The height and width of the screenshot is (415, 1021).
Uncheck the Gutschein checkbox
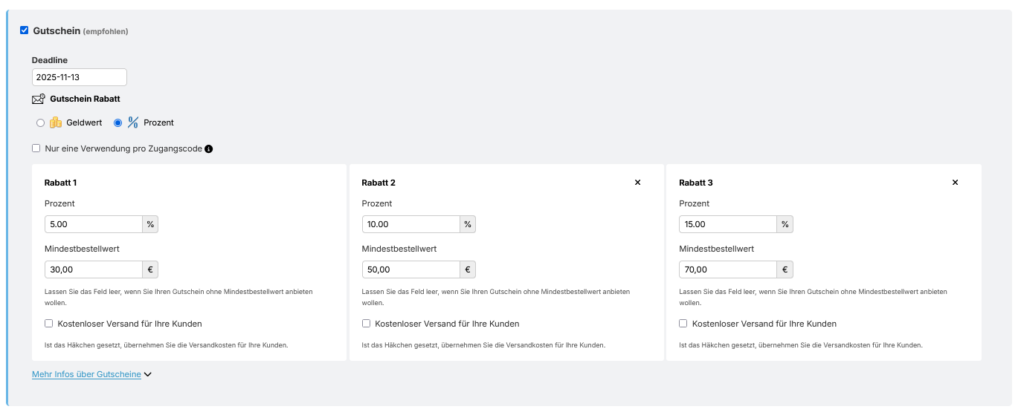pos(25,30)
